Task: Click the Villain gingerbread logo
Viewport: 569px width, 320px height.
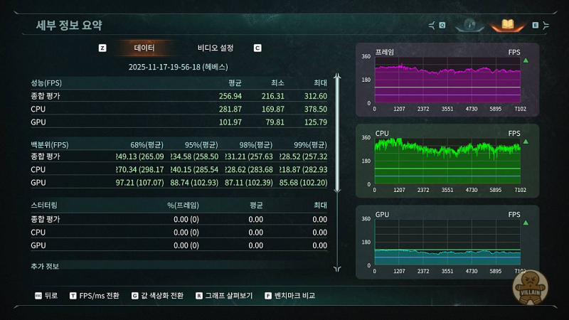Action: pyautogui.click(x=528, y=287)
